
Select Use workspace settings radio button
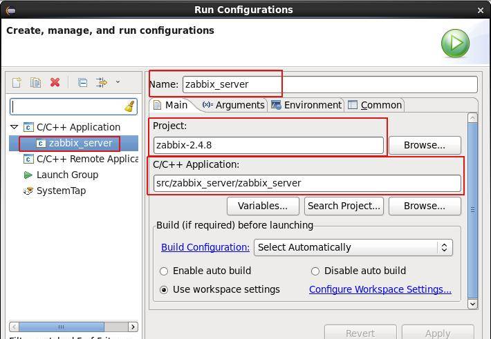pos(164,290)
